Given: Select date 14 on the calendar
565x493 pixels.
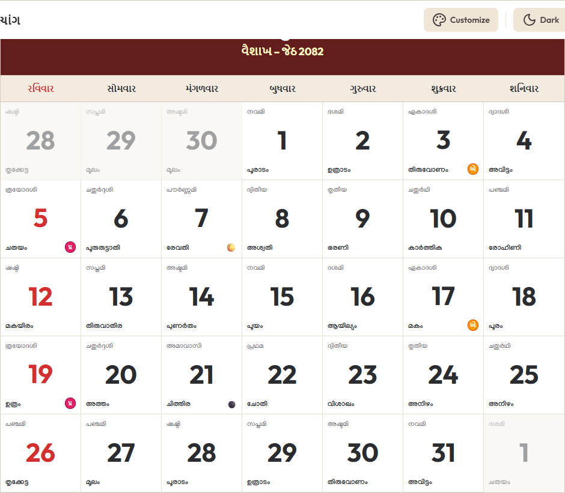Looking at the screenshot, I should [201, 297].
